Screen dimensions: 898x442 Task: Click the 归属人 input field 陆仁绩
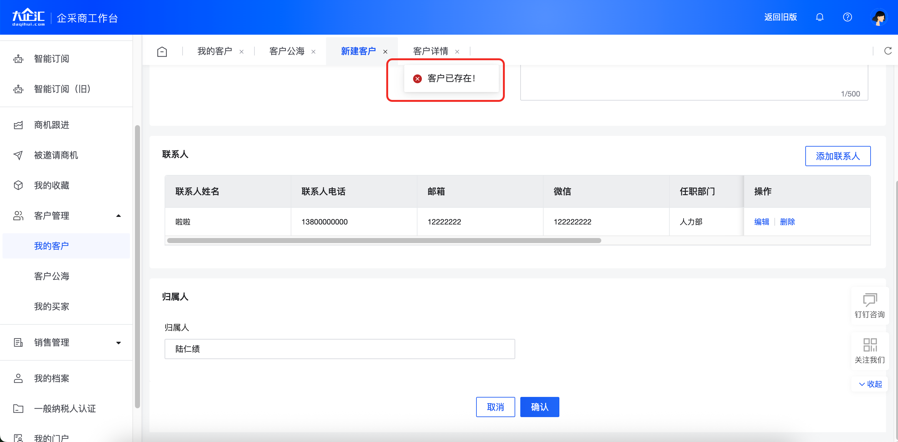click(x=340, y=349)
